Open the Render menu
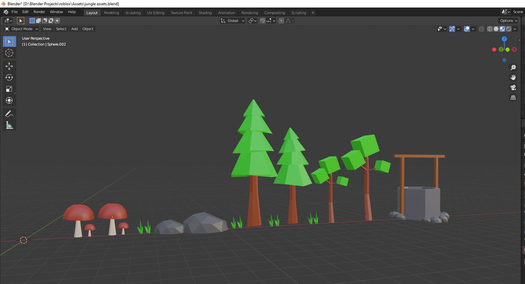The height and width of the screenshot is (284, 525). (39, 12)
